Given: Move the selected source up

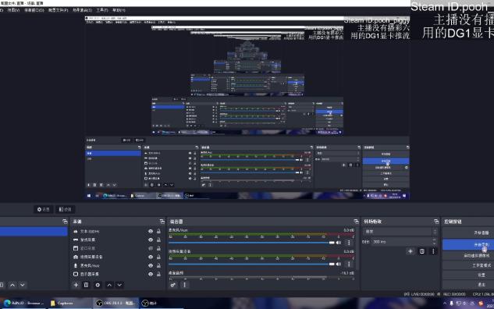Looking at the screenshot, I should (x=109, y=285).
